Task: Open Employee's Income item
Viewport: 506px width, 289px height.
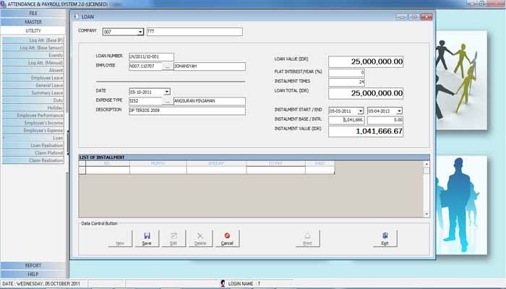Action: tap(33, 123)
